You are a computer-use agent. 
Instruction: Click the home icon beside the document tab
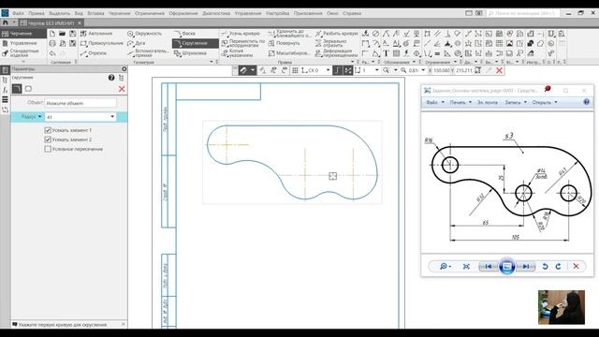click(x=5, y=22)
